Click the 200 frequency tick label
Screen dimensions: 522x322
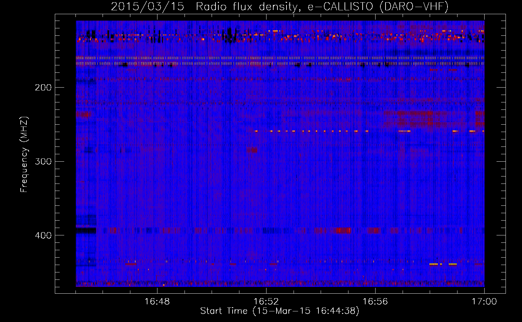click(x=43, y=88)
